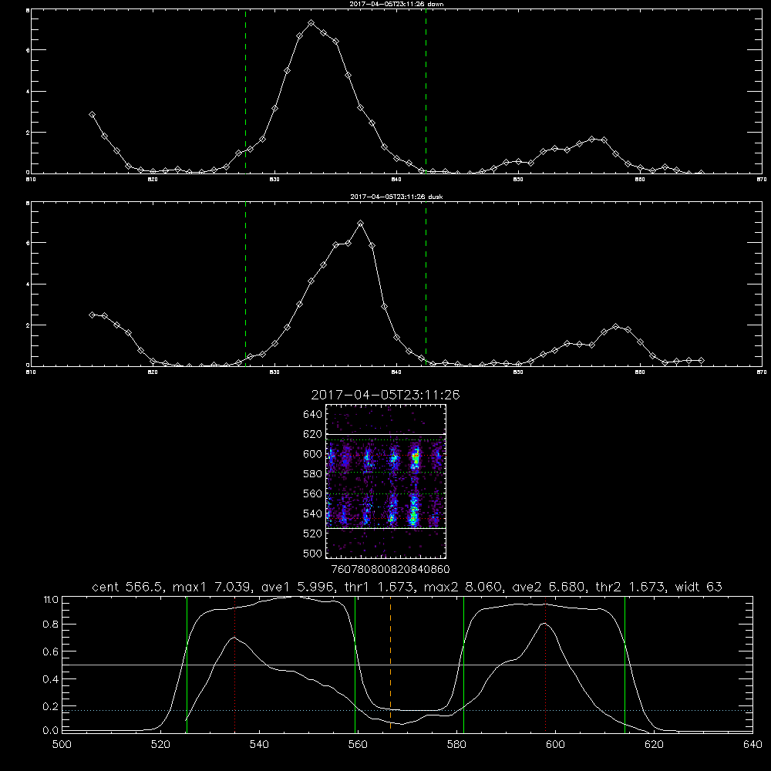771x771 pixels.
Task: Click the 500 label on spectral image y-axis
Action: click(313, 553)
